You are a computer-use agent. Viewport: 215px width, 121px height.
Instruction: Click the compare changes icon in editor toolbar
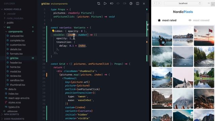click(x=98, y=4)
